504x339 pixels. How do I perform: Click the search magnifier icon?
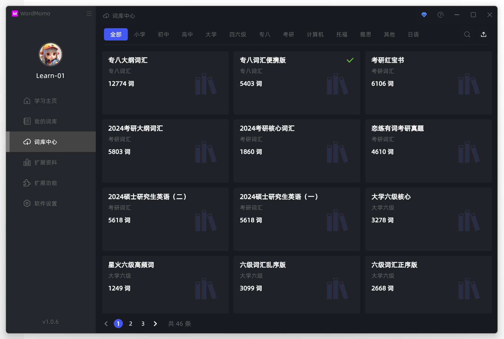coord(467,34)
